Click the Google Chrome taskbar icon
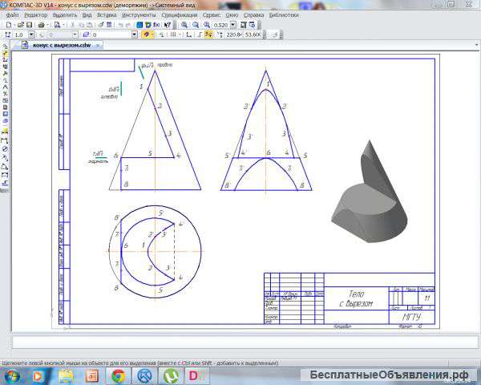The image size is (481, 385). pos(118,375)
